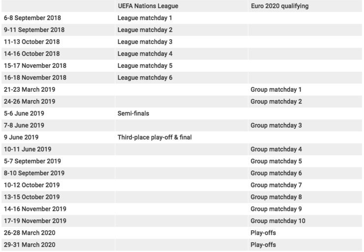Click the Semi-finals entry

tap(133, 113)
